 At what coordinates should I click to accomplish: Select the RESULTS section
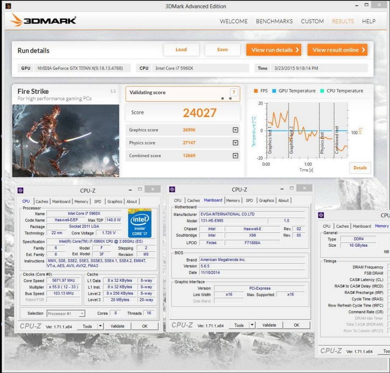[x=343, y=21]
